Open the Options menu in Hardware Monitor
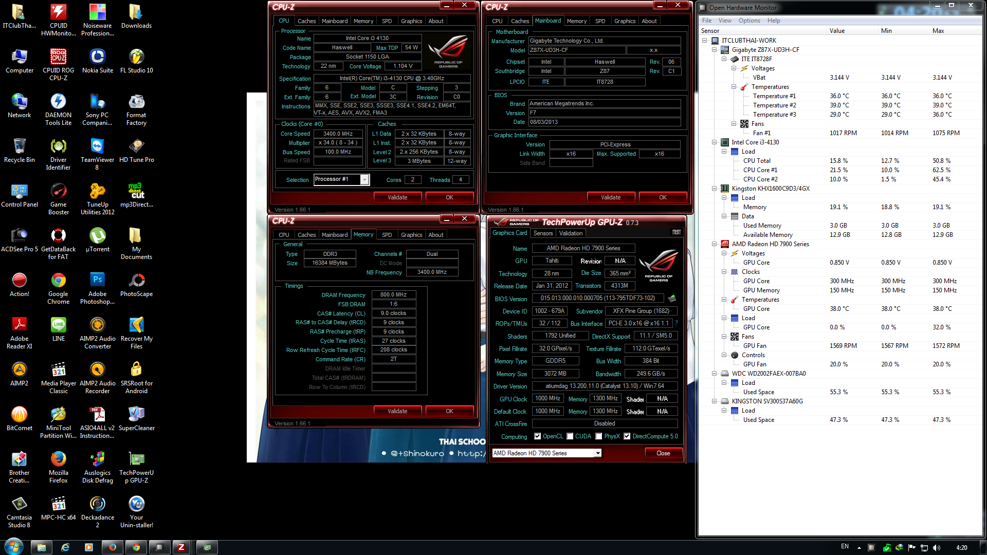The width and height of the screenshot is (987, 555). [749, 21]
